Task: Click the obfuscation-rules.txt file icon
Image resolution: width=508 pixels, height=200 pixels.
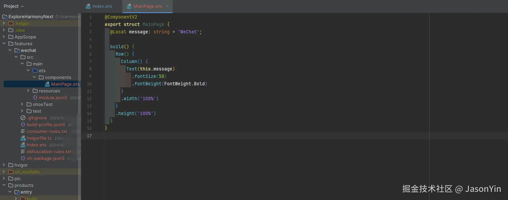Action: 23,151
